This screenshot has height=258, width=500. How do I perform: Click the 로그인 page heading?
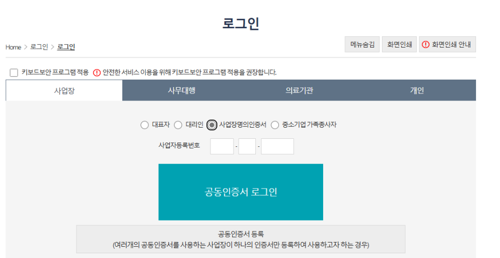pos(241,24)
